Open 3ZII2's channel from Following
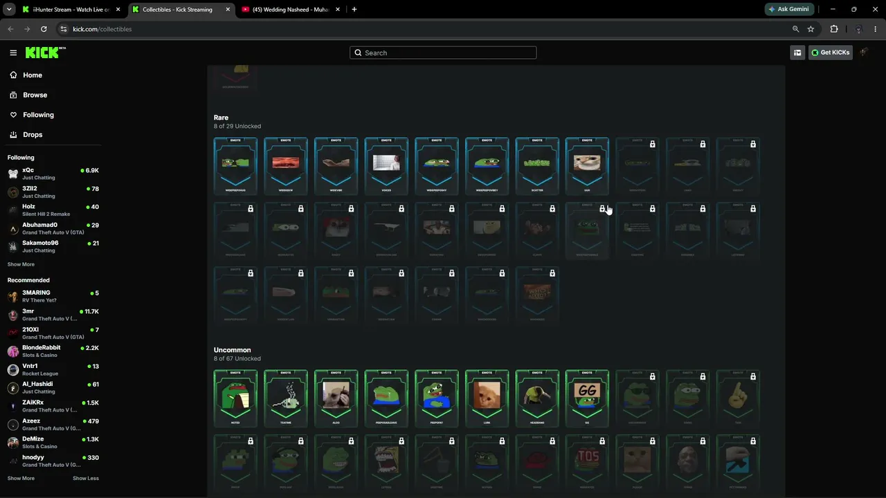Image resolution: width=886 pixels, height=498 pixels. coord(54,192)
